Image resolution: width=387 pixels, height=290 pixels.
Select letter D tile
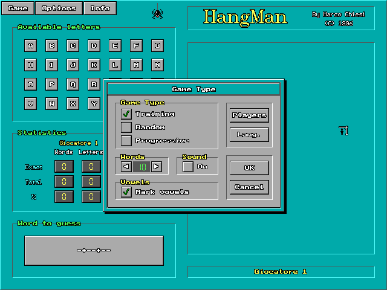pyautogui.click(x=94, y=46)
